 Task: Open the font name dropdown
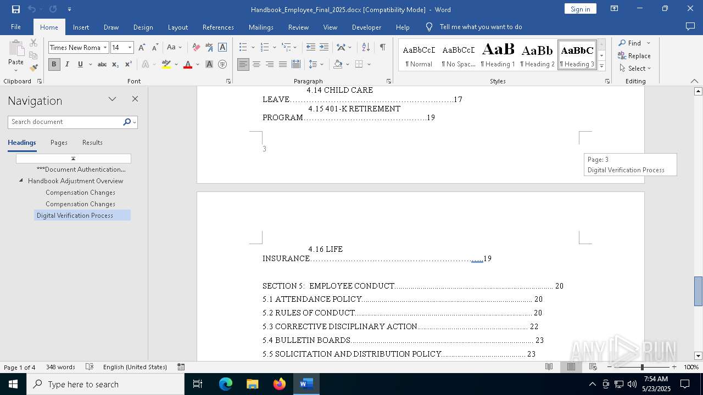pyautogui.click(x=105, y=48)
